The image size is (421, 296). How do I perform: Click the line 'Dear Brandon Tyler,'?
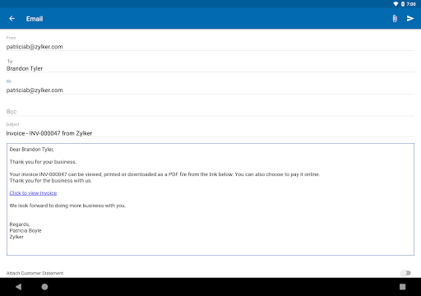[x=31, y=150]
